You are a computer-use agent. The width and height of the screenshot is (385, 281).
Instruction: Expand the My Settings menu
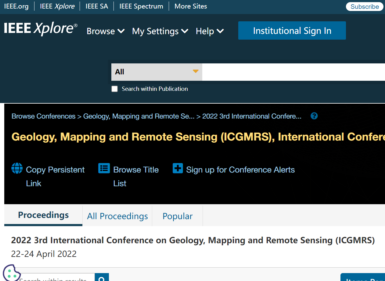point(160,31)
